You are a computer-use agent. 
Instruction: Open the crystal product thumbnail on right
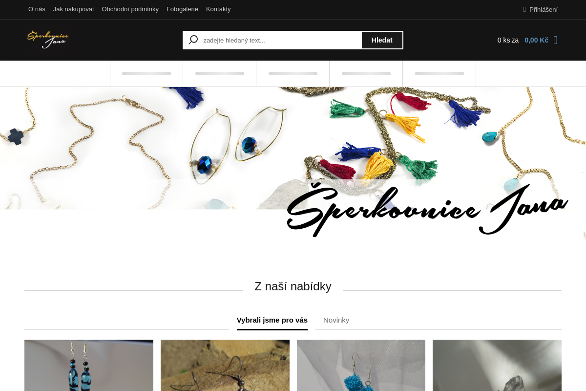(497, 365)
